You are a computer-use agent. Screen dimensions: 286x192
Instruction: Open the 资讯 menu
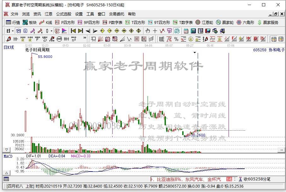click(x=37, y=14)
